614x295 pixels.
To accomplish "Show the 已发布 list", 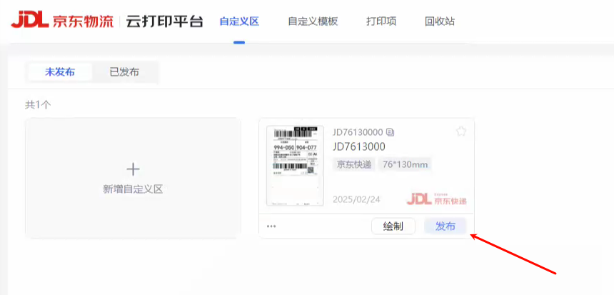I will point(124,72).
